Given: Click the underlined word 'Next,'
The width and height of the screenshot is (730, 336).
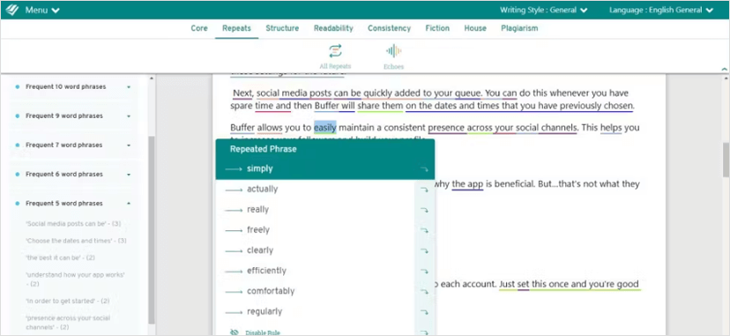Looking at the screenshot, I should [242, 93].
